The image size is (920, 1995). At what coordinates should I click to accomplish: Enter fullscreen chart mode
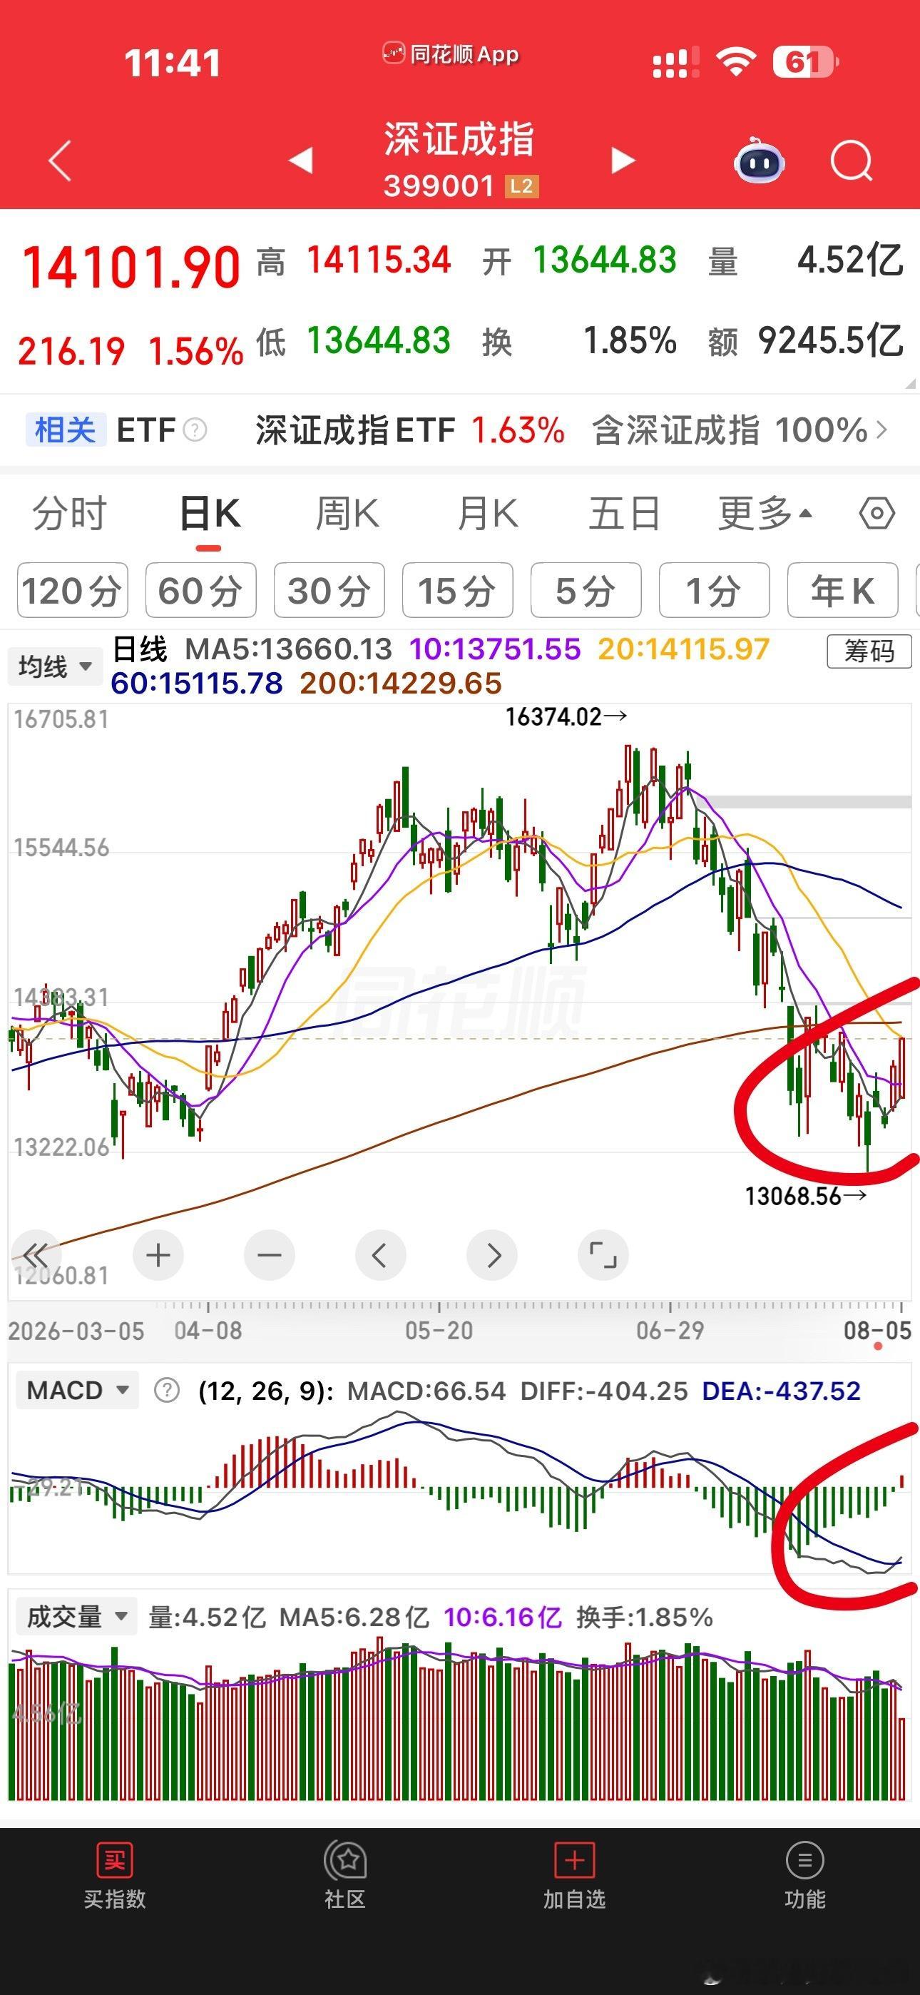(x=603, y=1254)
